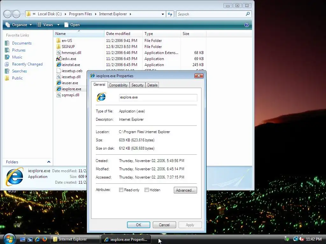326x244 pixels.
Task: Click the iedw.exe file icon
Action: [x=59, y=59]
